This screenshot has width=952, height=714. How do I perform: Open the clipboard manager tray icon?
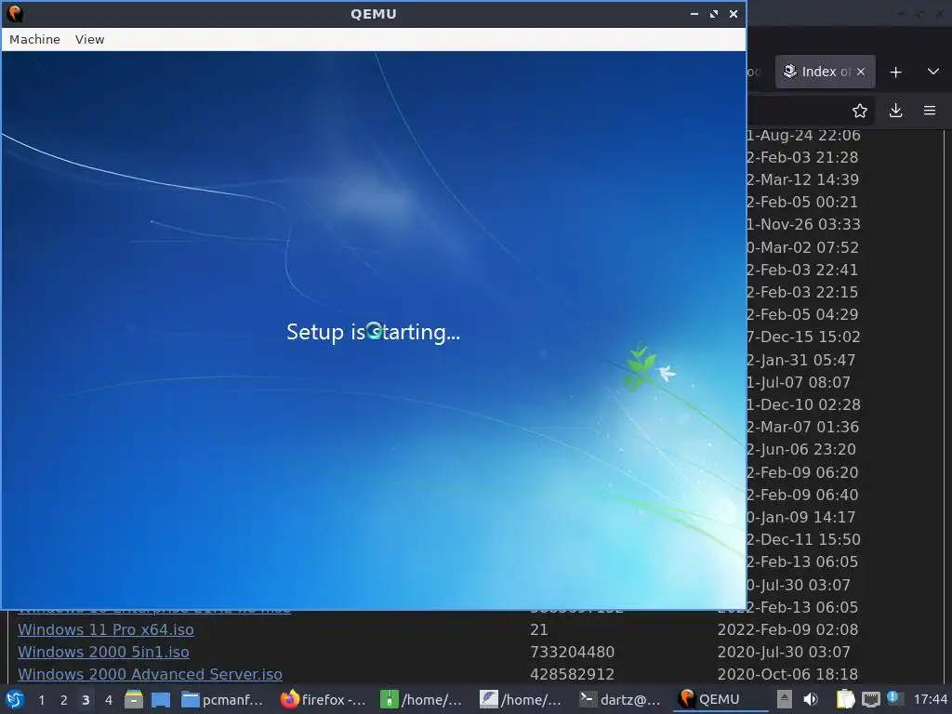[845, 699]
